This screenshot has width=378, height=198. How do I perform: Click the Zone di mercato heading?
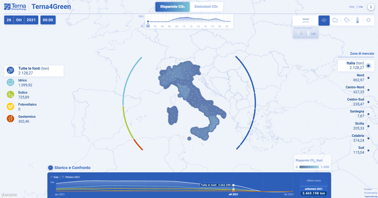[x=362, y=53]
